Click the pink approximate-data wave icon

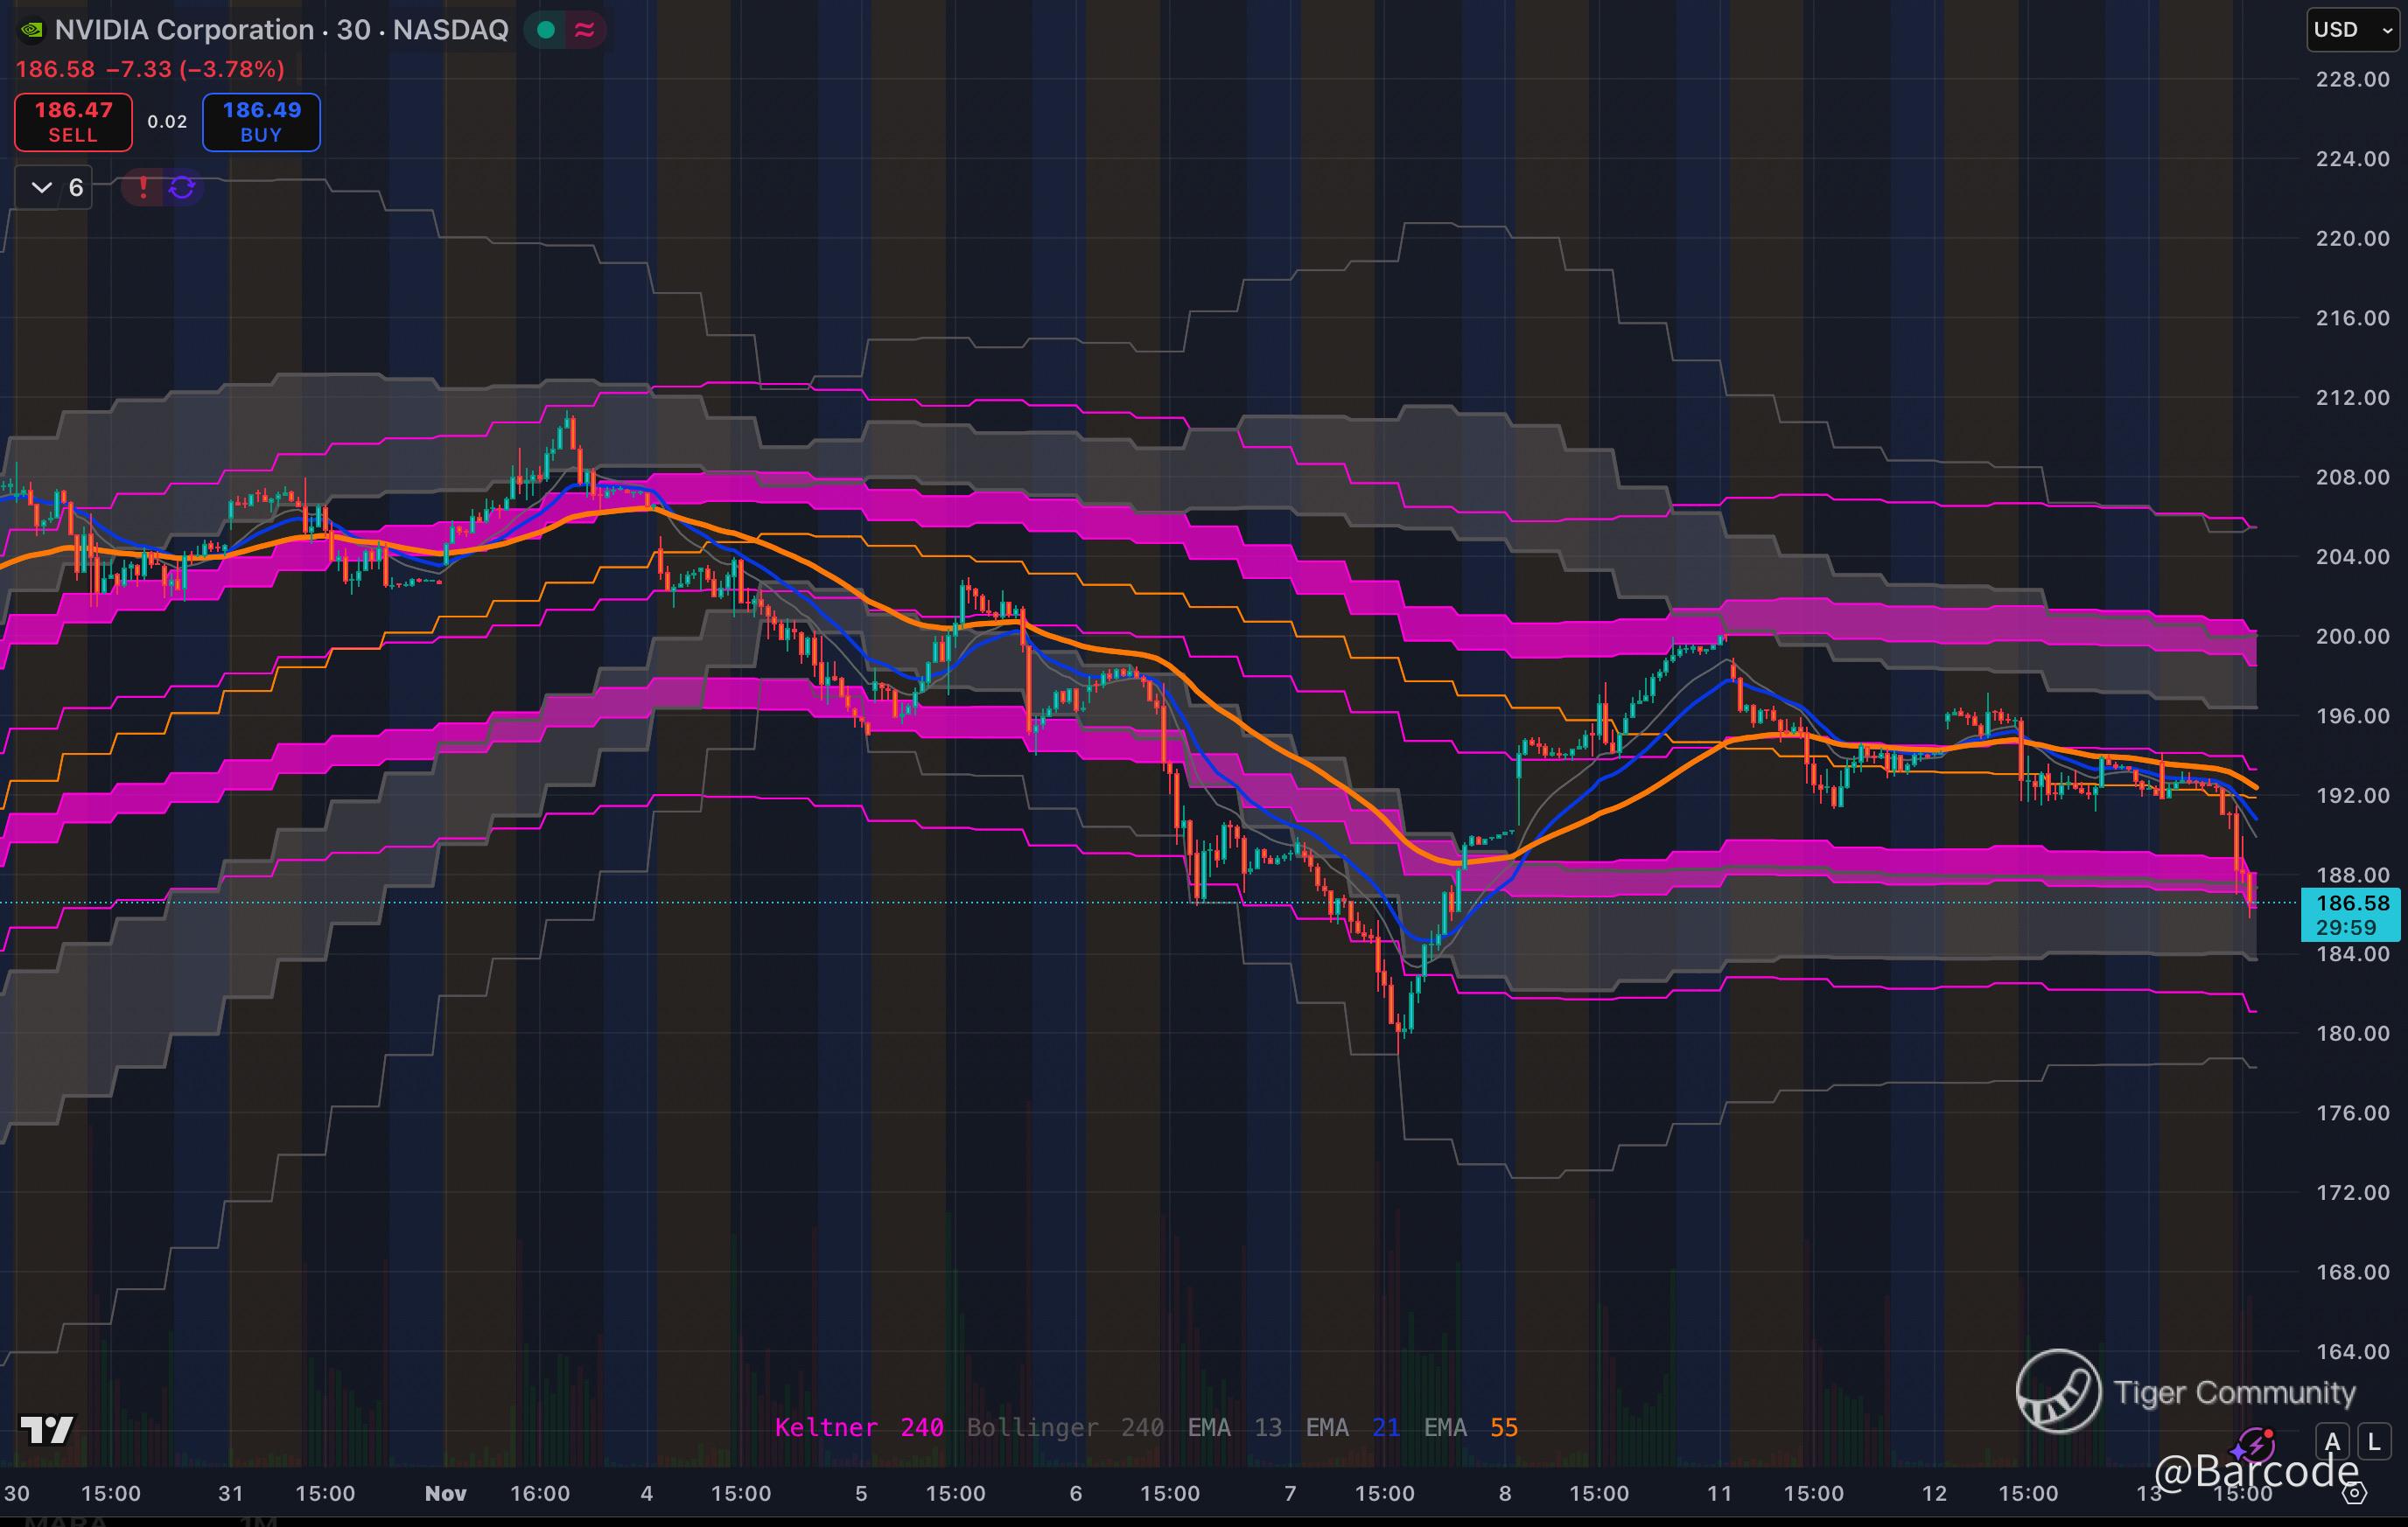585,30
